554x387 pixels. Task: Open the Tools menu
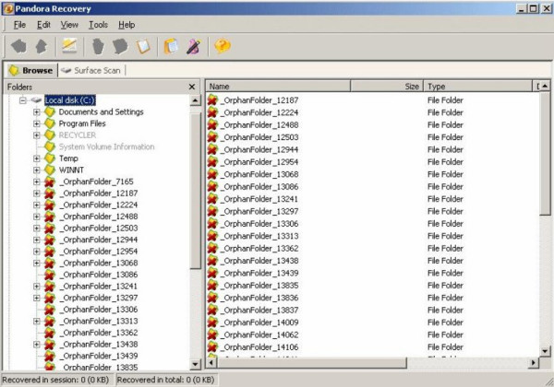[x=98, y=25]
